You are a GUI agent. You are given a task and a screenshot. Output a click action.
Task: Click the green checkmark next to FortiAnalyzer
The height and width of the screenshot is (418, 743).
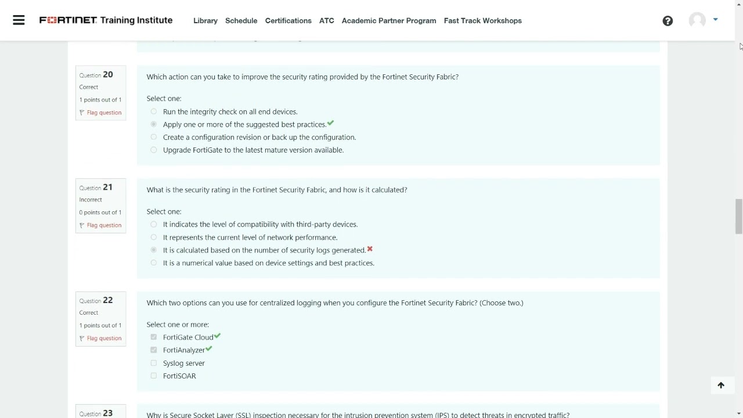[209, 349]
